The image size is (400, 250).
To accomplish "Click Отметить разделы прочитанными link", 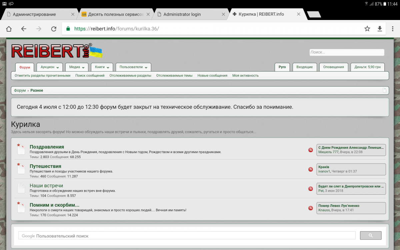I will [42, 76].
